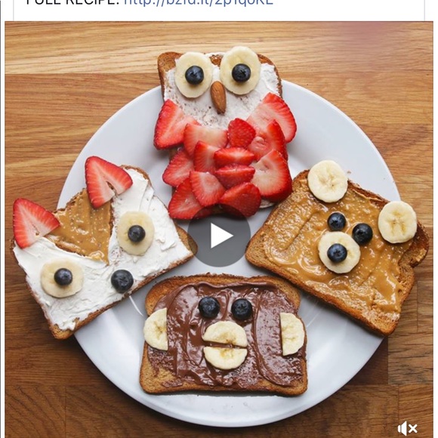Viewport: 438px width, 438px height.
Task: Click the almond beak on the owl
Action: pos(218,97)
